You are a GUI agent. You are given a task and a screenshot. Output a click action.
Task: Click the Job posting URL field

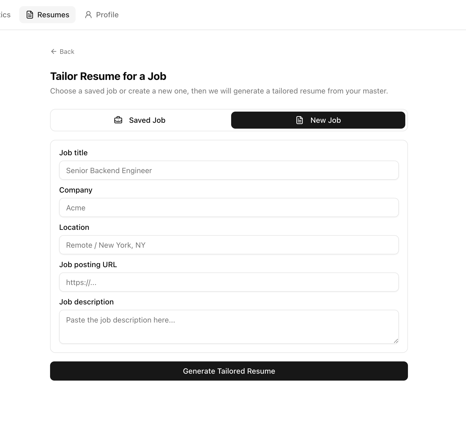click(229, 282)
